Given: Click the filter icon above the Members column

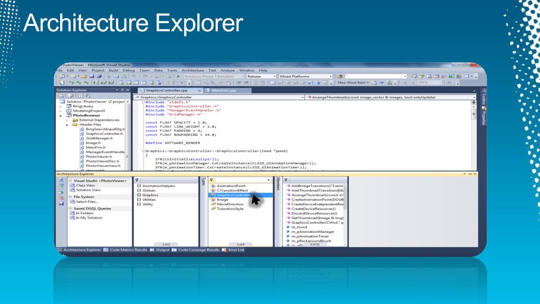Looking at the screenshot, I should click(x=285, y=180).
